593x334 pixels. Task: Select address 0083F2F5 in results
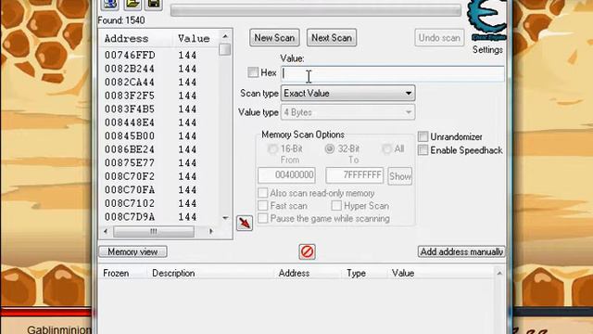130,96
